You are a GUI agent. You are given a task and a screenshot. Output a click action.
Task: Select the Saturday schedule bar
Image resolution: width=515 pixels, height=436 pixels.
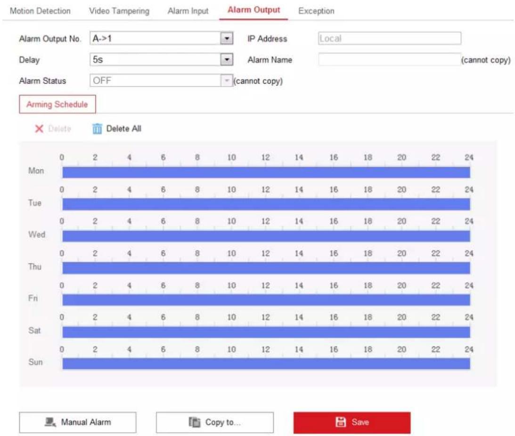point(266,332)
